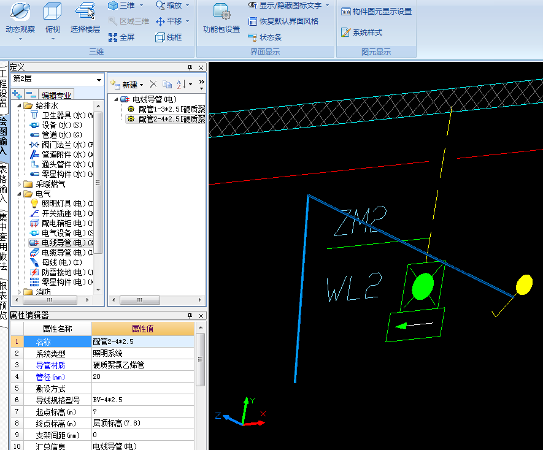
Task: Click the add specialty plus icon
Action: [17, 94]
